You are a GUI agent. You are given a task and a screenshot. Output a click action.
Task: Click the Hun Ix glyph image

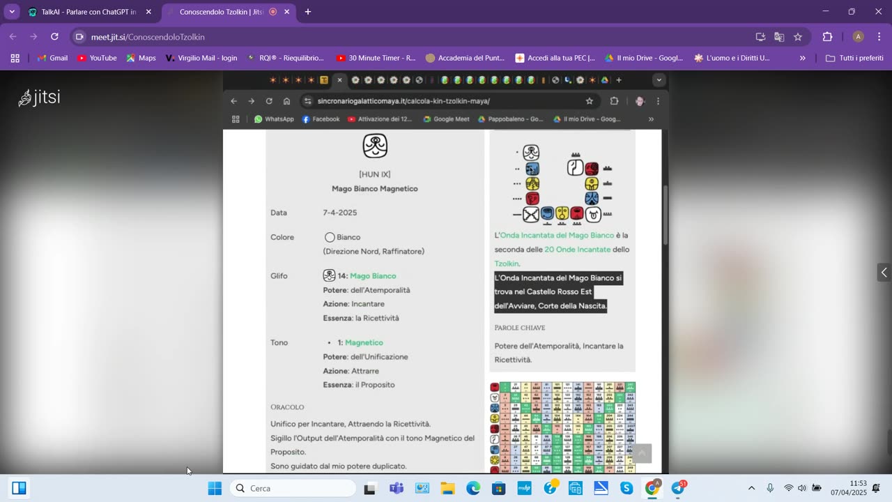point(375,146)
